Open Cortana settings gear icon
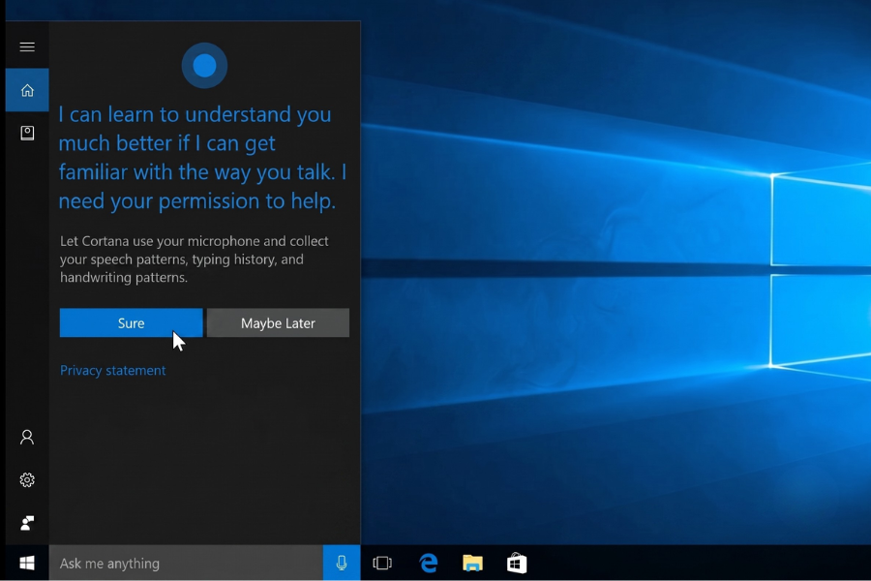This screenshot has height=581, width=871. point(27,480)
